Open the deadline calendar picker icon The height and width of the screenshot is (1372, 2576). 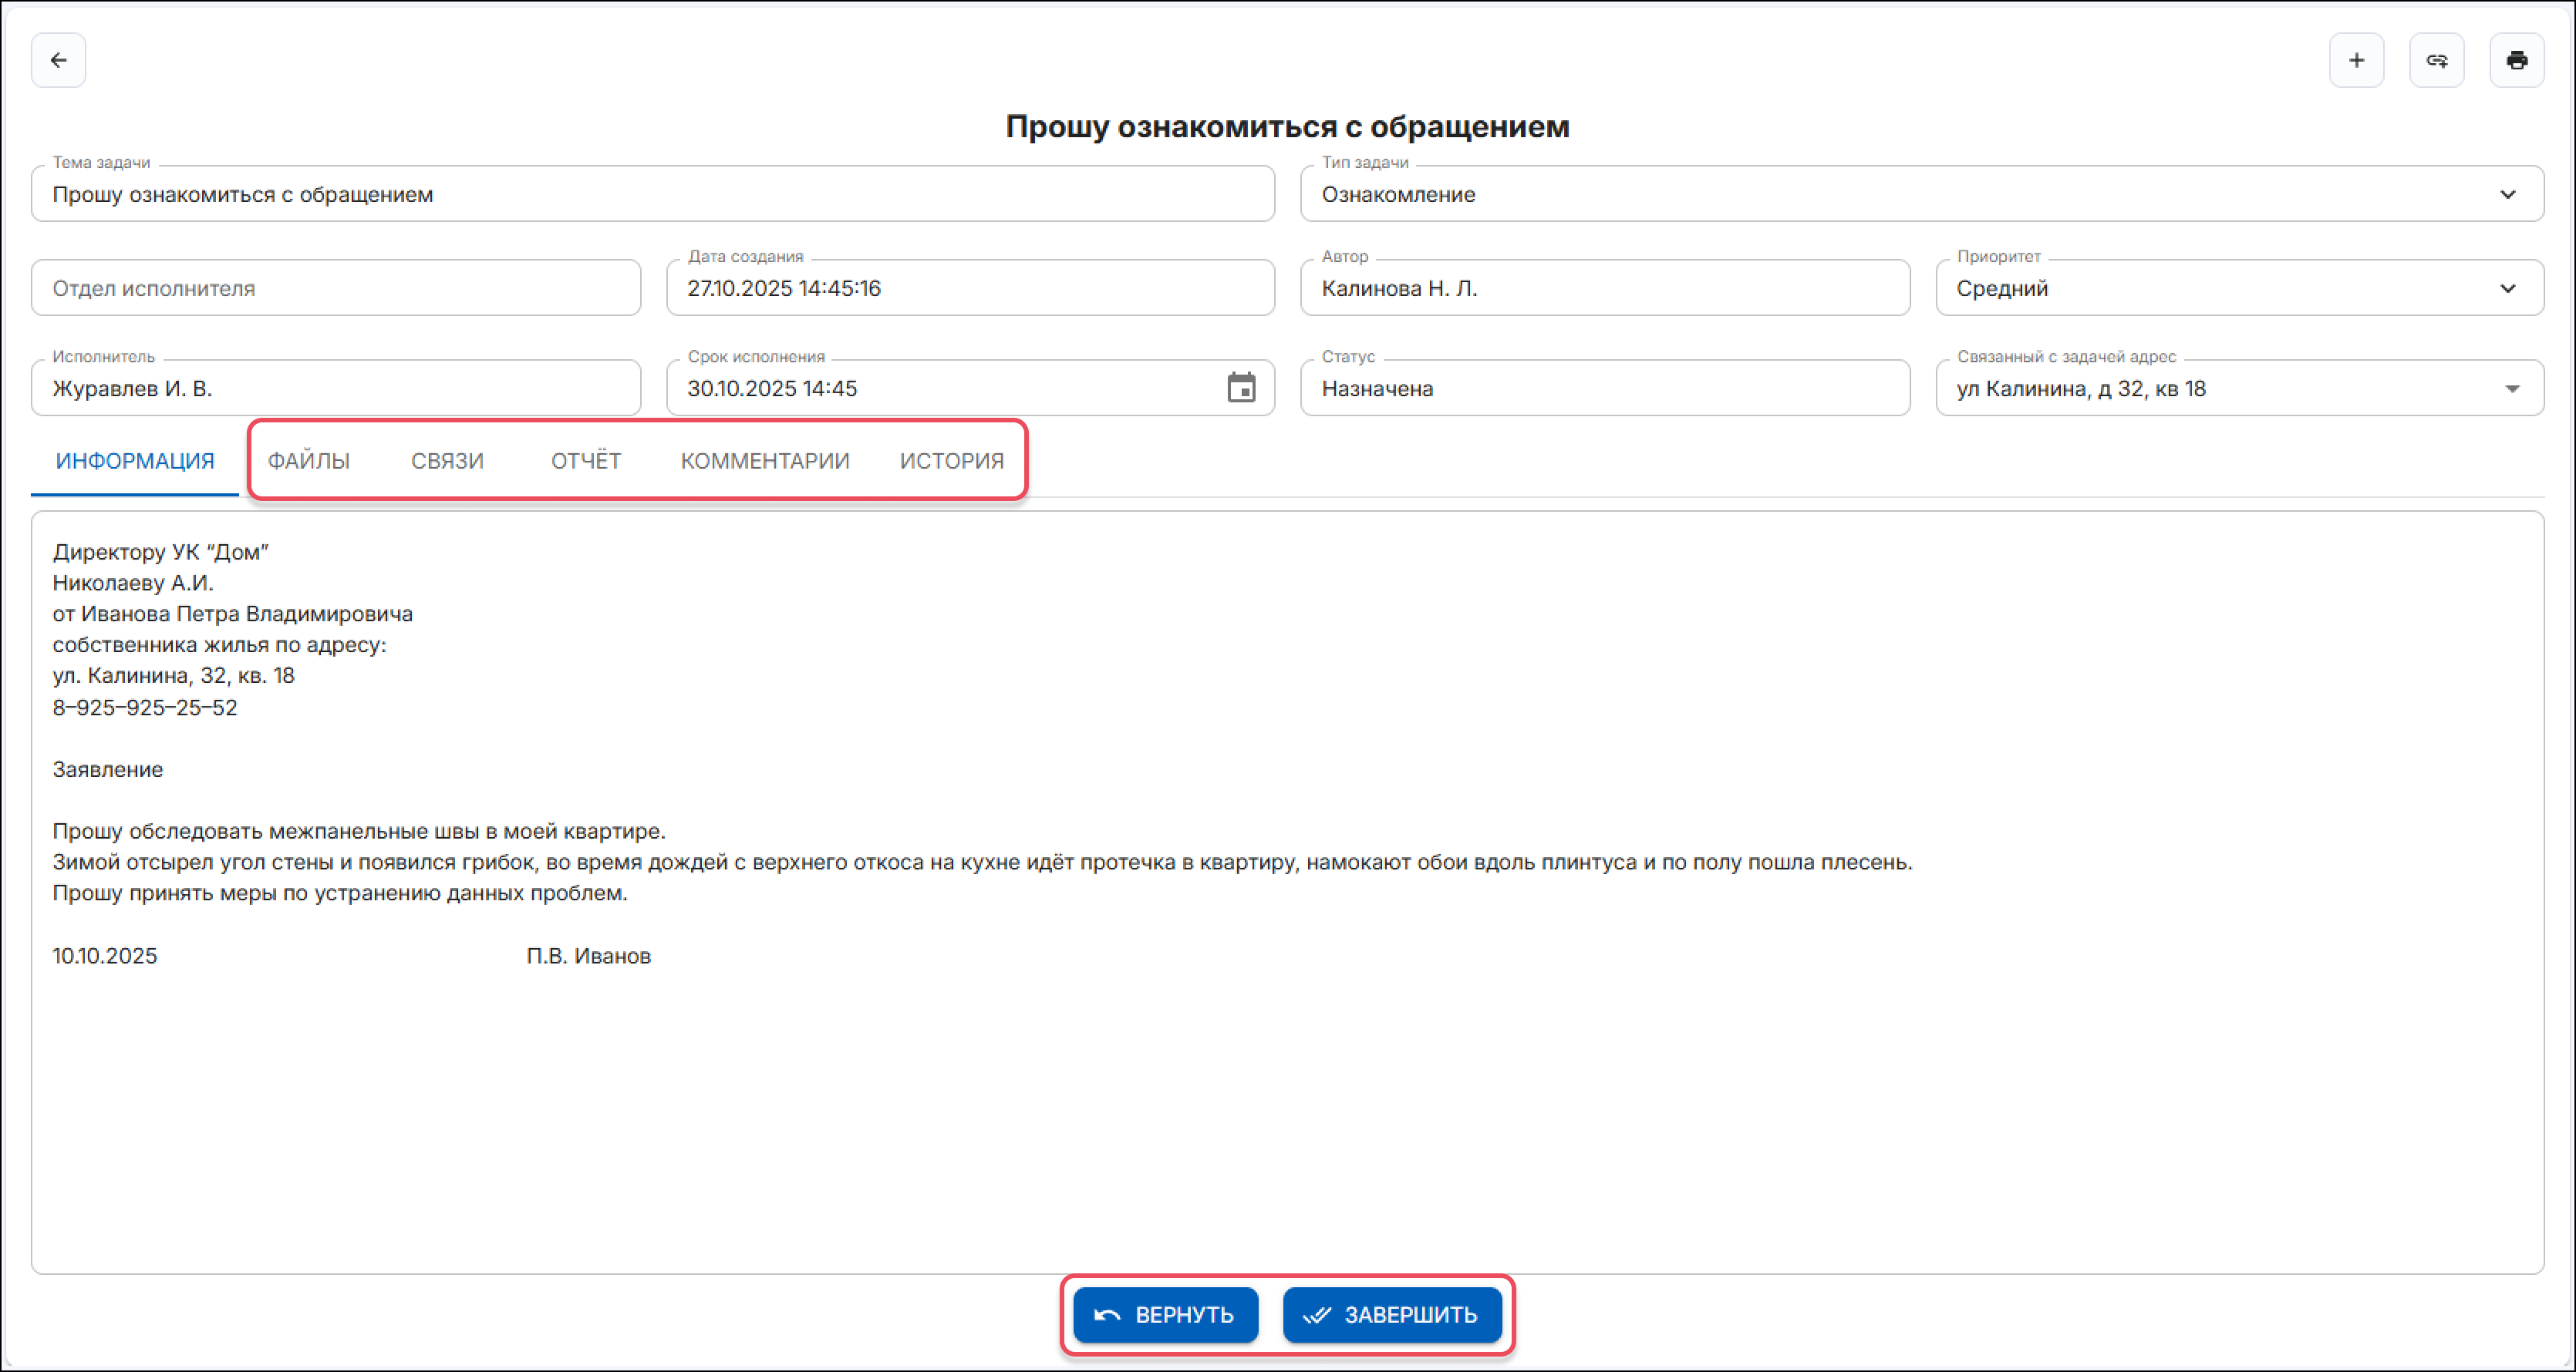coord(1241,388)
